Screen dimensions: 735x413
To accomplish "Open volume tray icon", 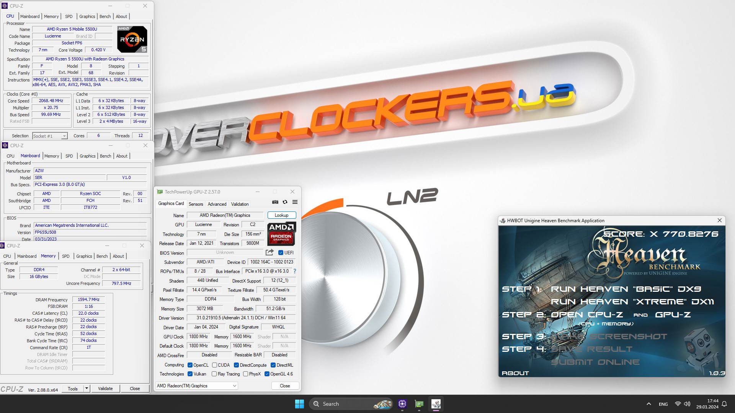I will [687, 404].
